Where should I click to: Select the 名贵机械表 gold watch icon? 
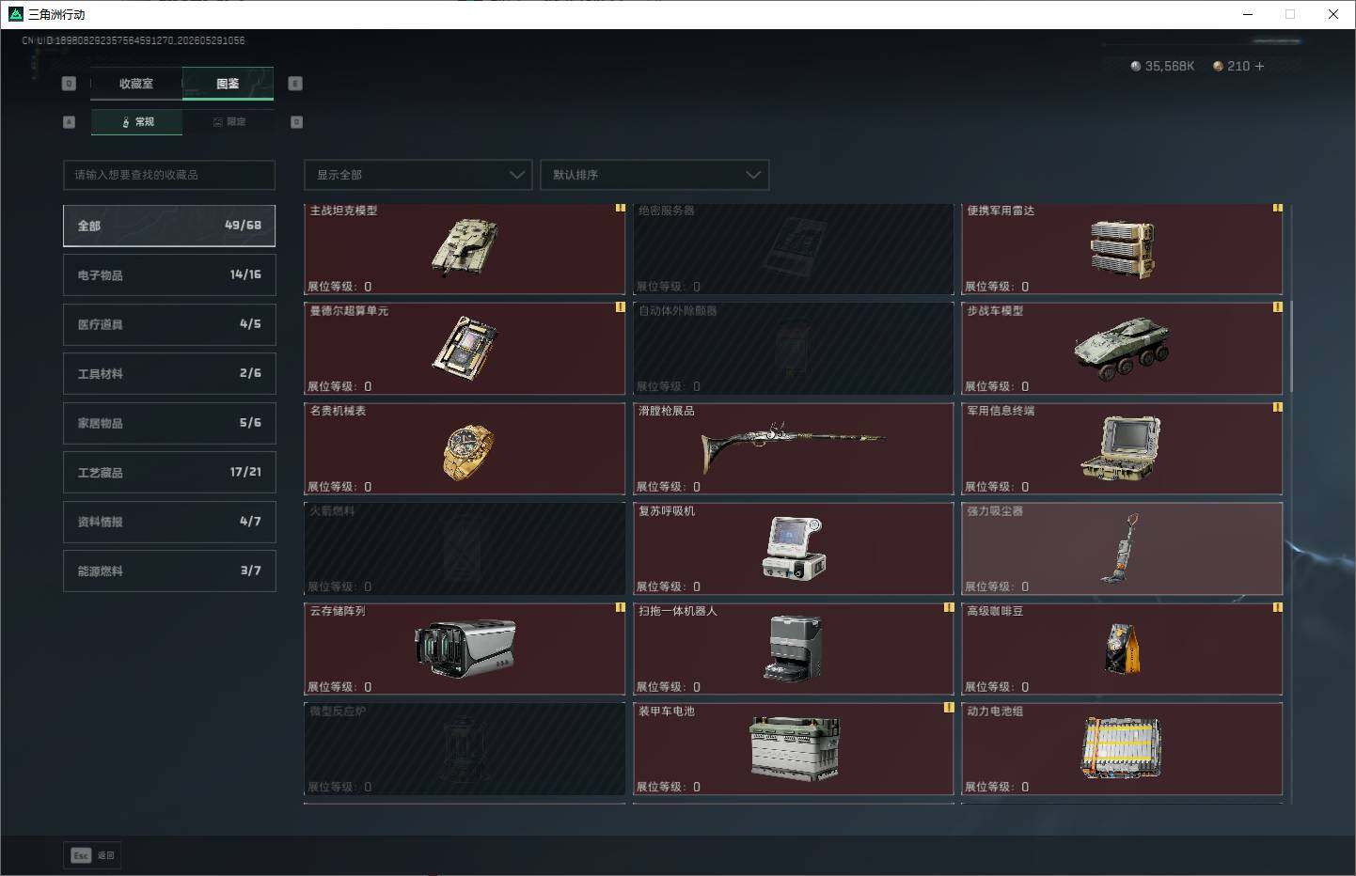pyautogui.click(x=467, y=451)
